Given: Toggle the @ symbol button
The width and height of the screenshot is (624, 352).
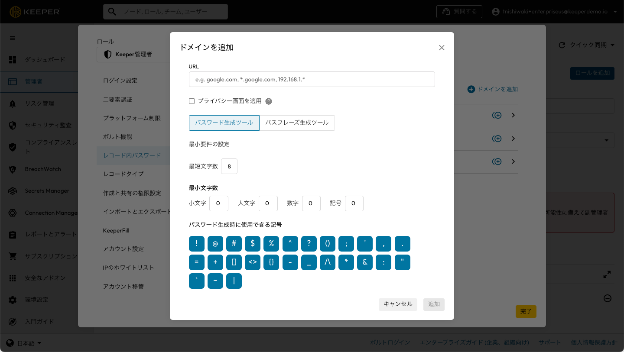Looking at the screenshot, I should 215,244.
